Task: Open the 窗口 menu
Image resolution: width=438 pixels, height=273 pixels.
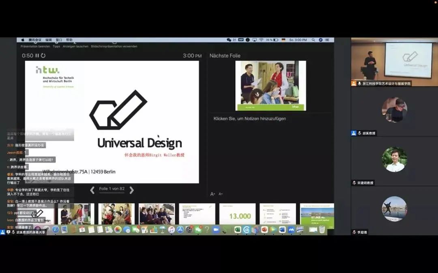Action: 59,40
